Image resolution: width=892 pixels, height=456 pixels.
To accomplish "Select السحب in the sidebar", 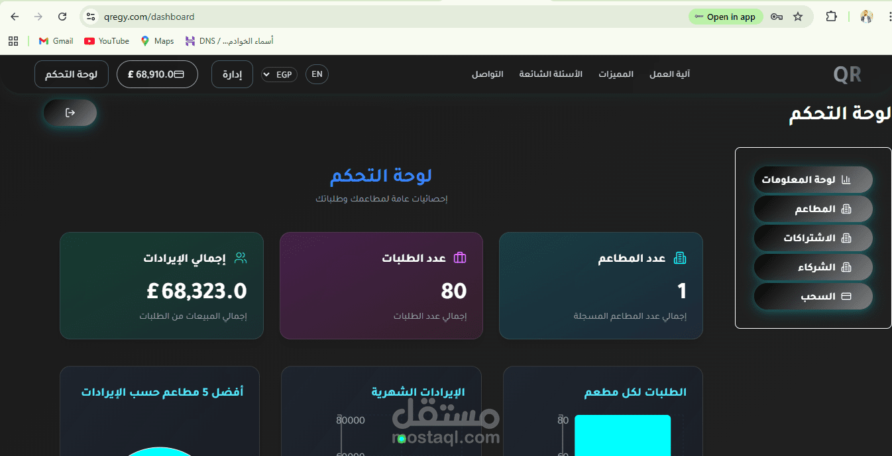I will pyautogui.click(x=813, y=296).
